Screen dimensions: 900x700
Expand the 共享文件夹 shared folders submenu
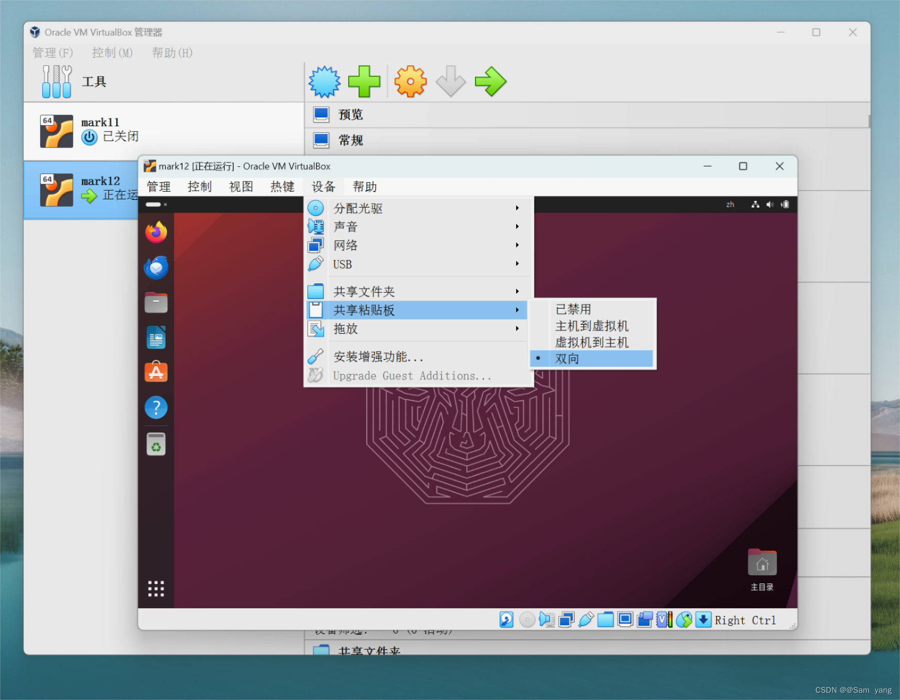pyautogui.click(x=416, y=292)
